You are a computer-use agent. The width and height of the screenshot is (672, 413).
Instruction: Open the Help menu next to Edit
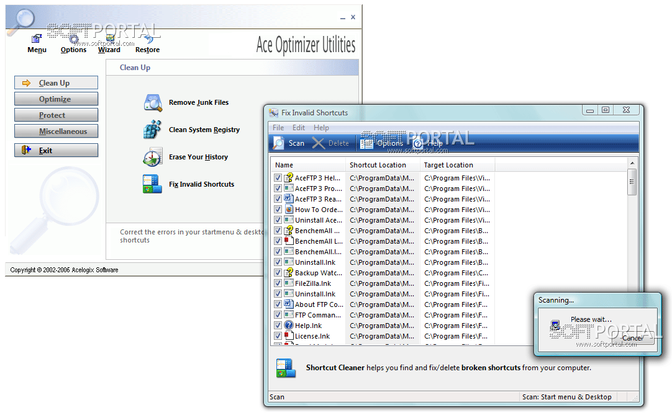(x=321, y=128)
